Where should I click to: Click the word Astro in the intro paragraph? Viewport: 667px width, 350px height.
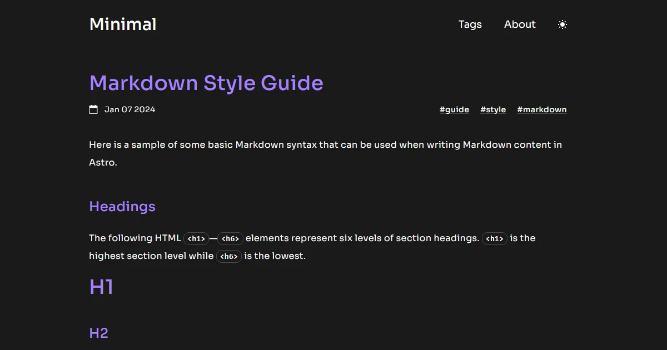click(103, 163)
